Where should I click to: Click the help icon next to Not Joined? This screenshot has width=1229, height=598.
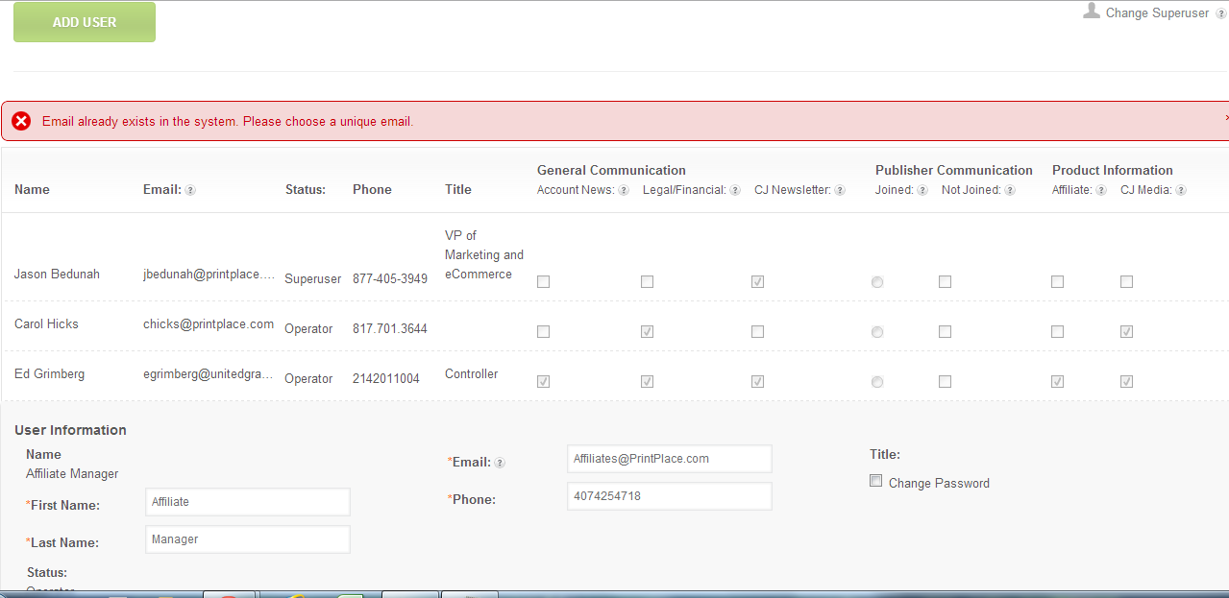click(1010, 190)
